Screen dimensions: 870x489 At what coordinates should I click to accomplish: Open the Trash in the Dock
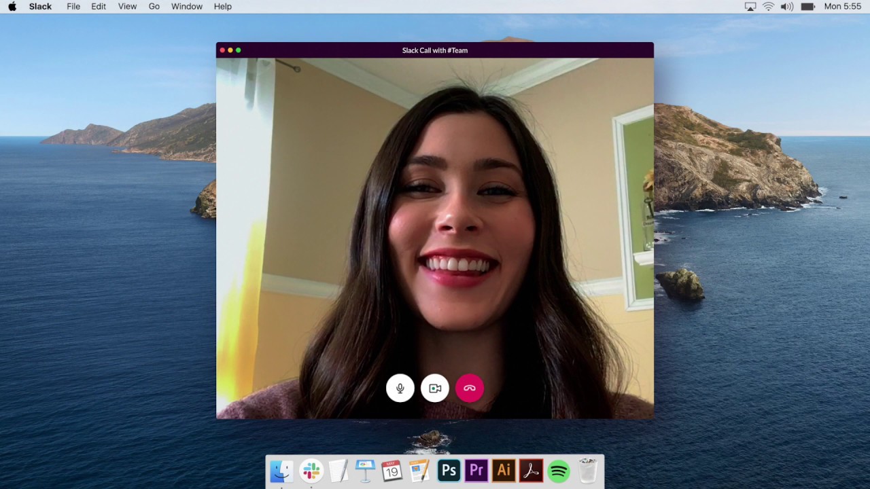click(x=587, y=470)
